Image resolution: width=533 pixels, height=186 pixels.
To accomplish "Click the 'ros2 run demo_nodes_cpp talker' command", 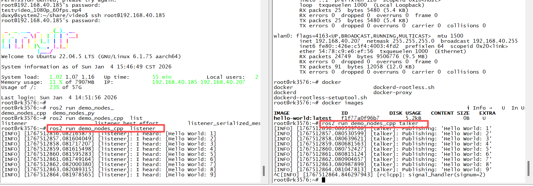I will [x=370, y=123].
